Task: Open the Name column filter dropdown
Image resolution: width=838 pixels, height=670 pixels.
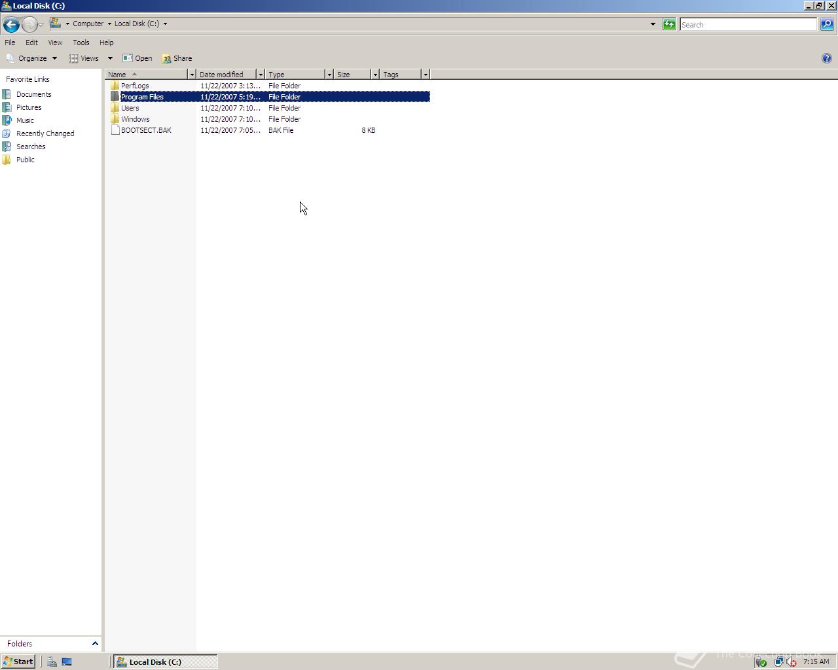Action: [x=192, y=75]
